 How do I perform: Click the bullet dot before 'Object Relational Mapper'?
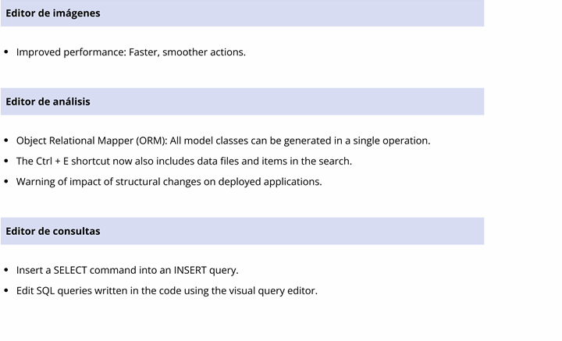[x=6, y=140]
